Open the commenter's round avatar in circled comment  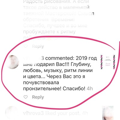13,62
